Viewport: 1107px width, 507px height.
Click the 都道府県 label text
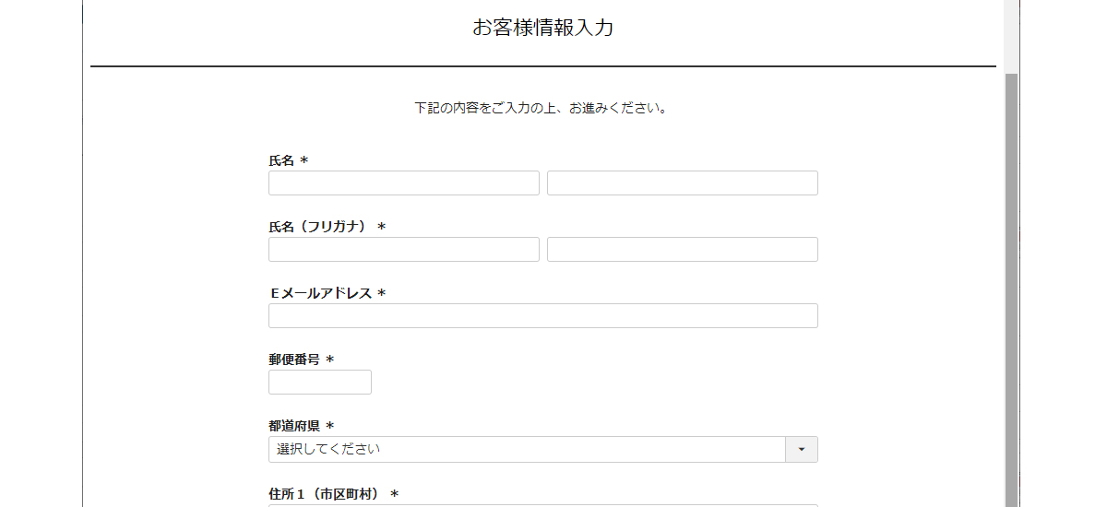click(294, 427)
